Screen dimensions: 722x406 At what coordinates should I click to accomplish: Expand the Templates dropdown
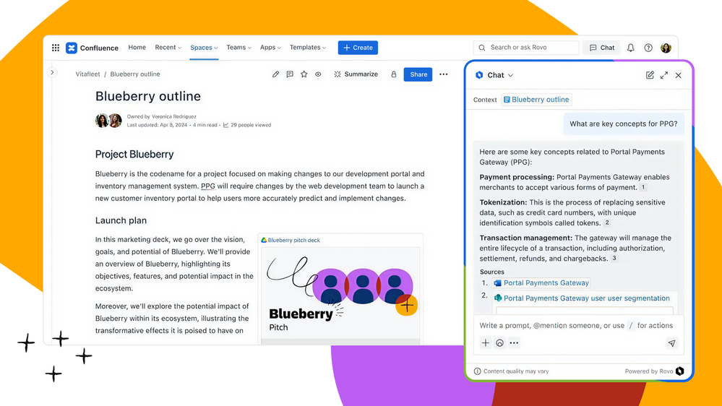point(308,48)
